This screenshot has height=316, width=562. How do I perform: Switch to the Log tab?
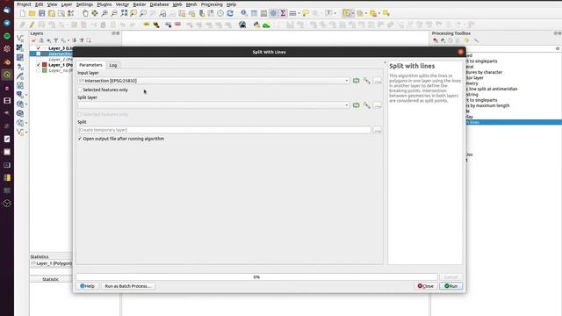click(113, 65)
